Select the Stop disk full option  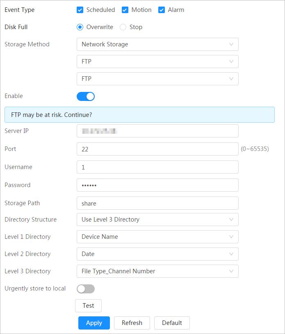pyautogui.click(x=123, y=27)
